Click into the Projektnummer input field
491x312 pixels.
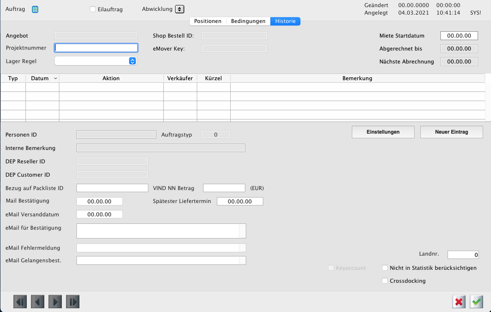(96, 48)
